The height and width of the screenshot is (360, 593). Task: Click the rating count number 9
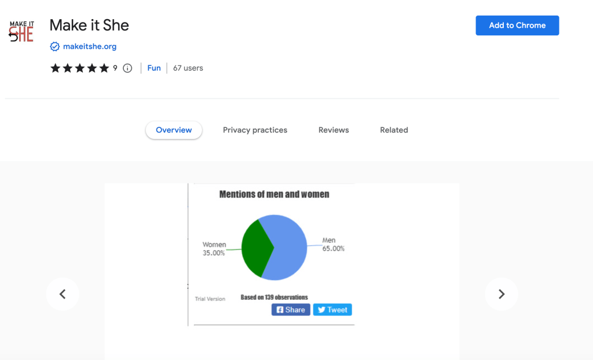115,68
